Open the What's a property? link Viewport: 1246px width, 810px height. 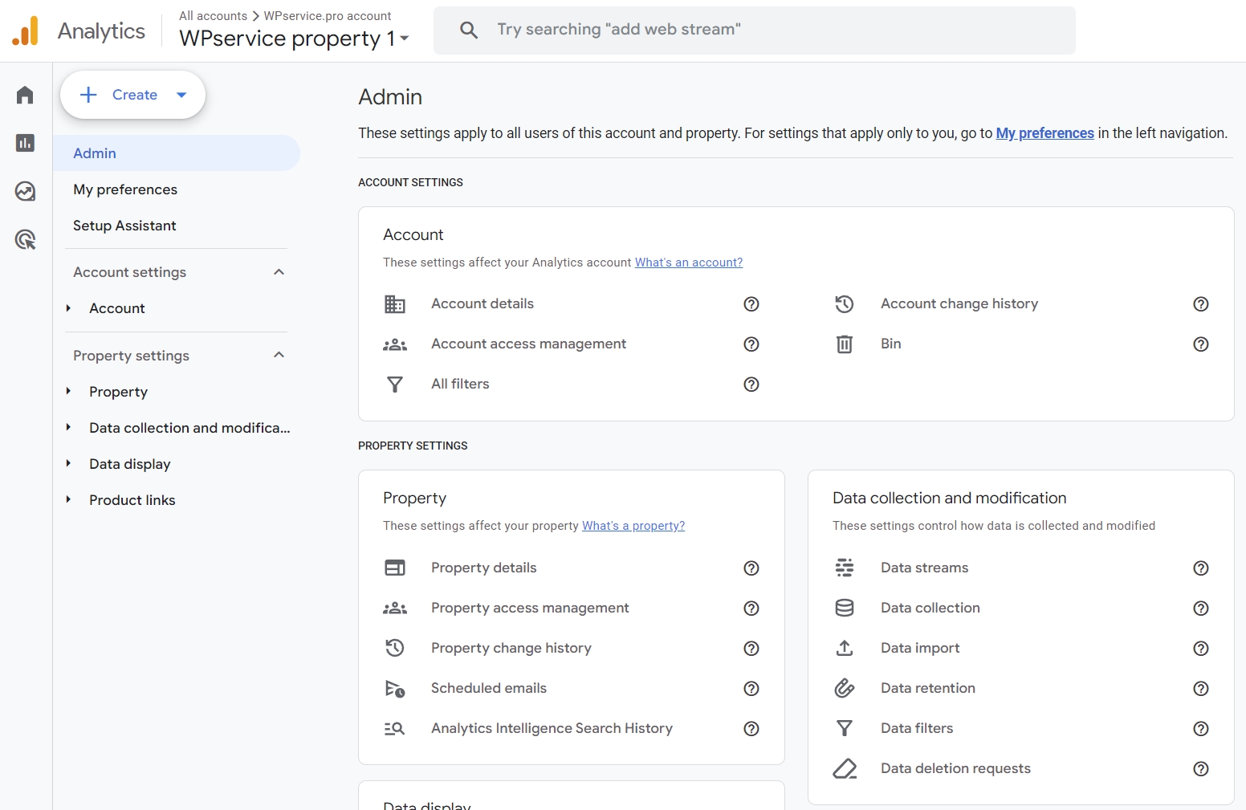[633, 526]
